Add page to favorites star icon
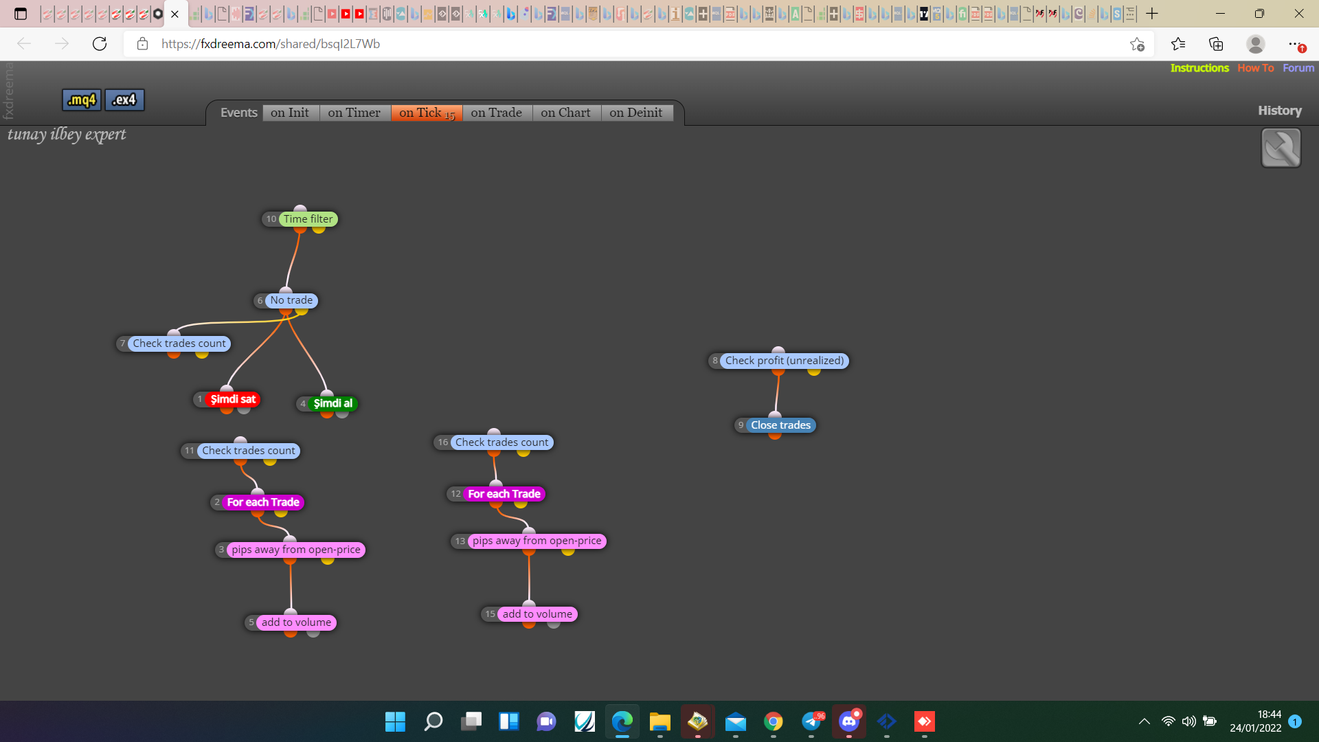 (1137, 44)
